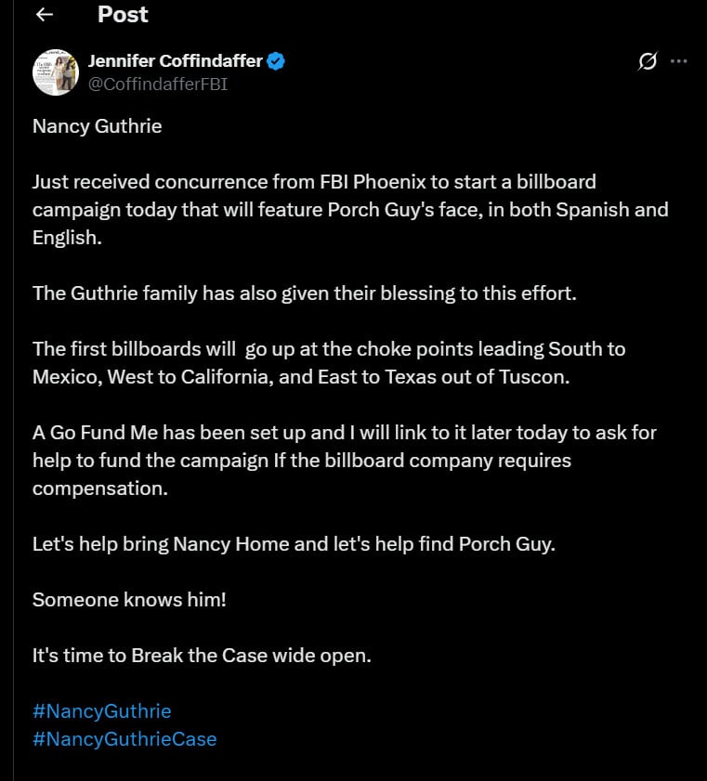
Task: Click the Jennifer Coffindaffer display name
Action: pos(176,61)
